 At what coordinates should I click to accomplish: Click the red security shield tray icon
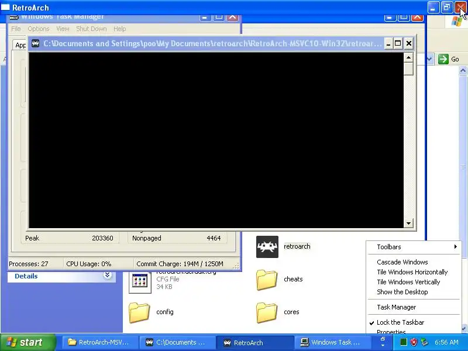414,342
